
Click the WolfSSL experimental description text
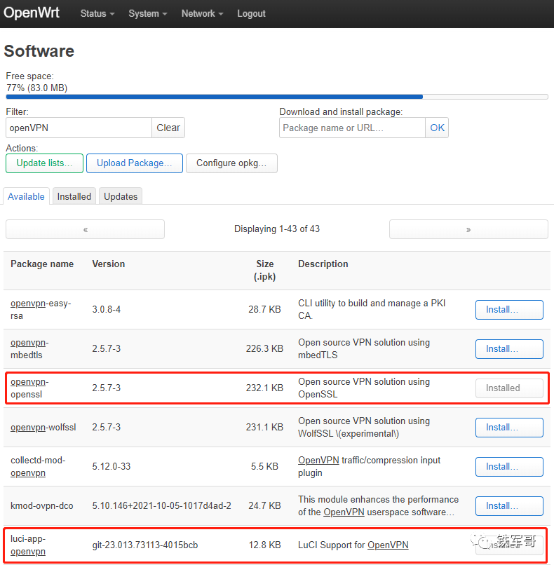click(x=364, y=428)
